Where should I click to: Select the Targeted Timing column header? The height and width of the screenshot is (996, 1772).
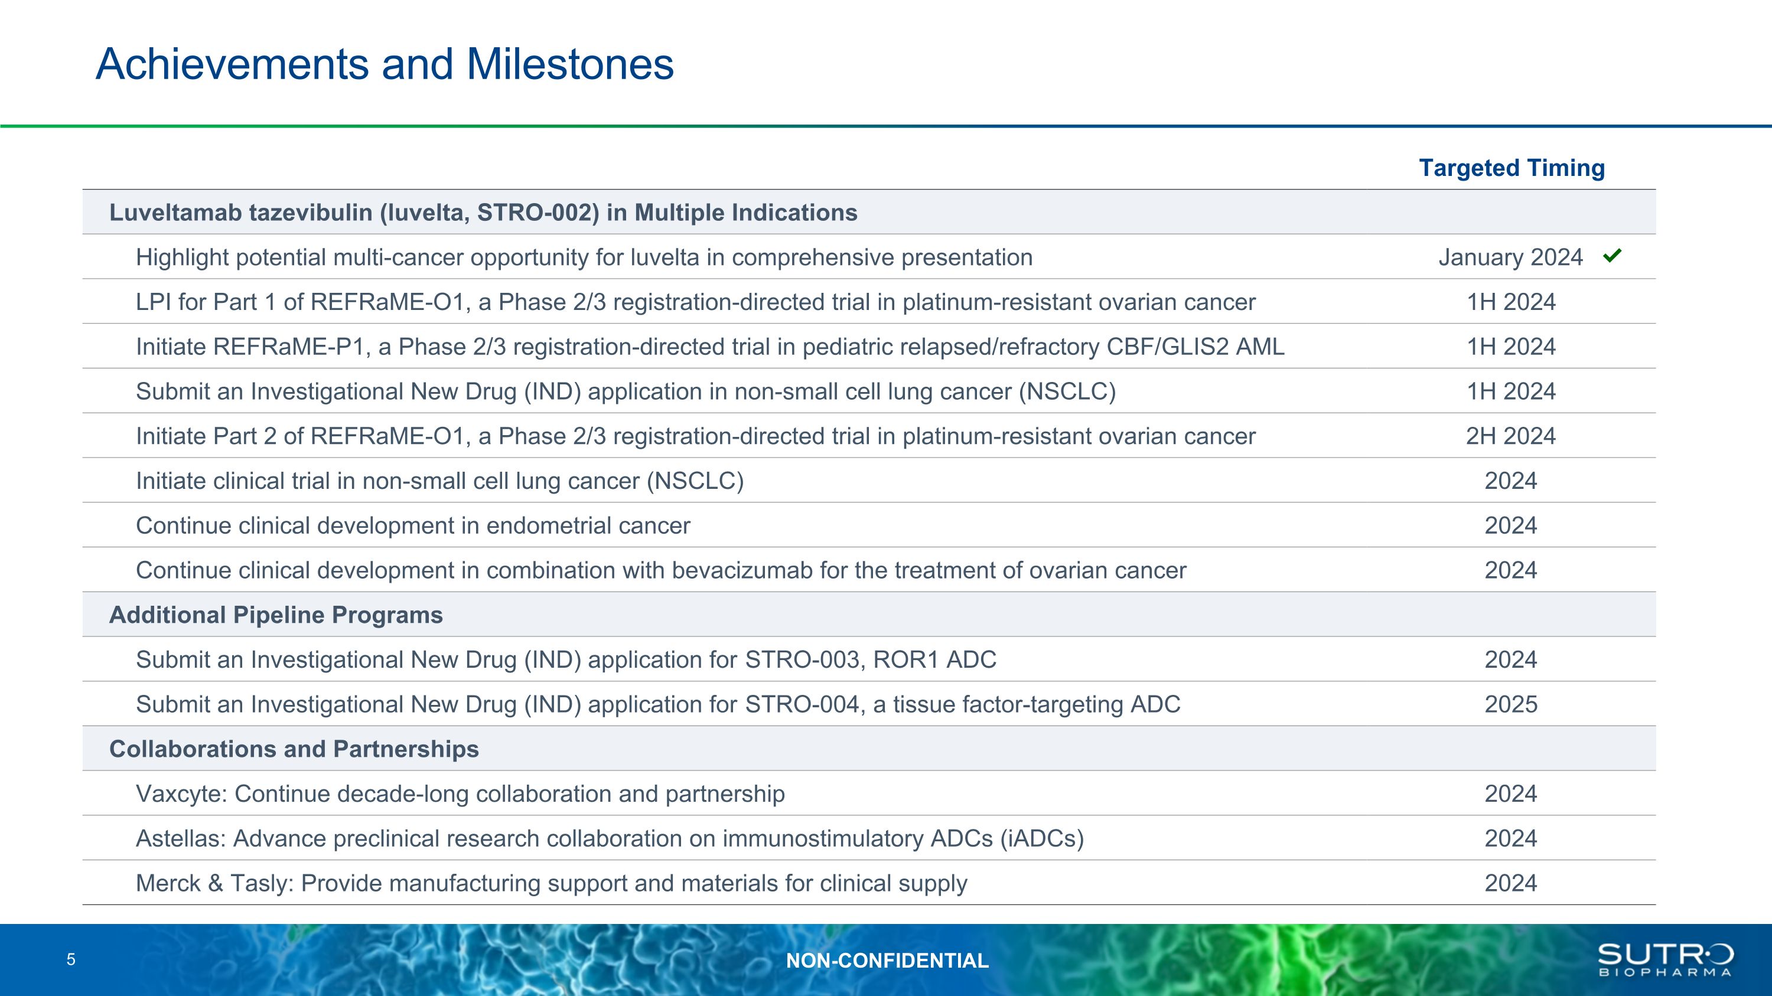coord(1512,168)
